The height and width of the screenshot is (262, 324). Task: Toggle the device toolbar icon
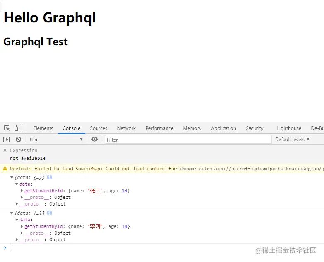[18, 128]
